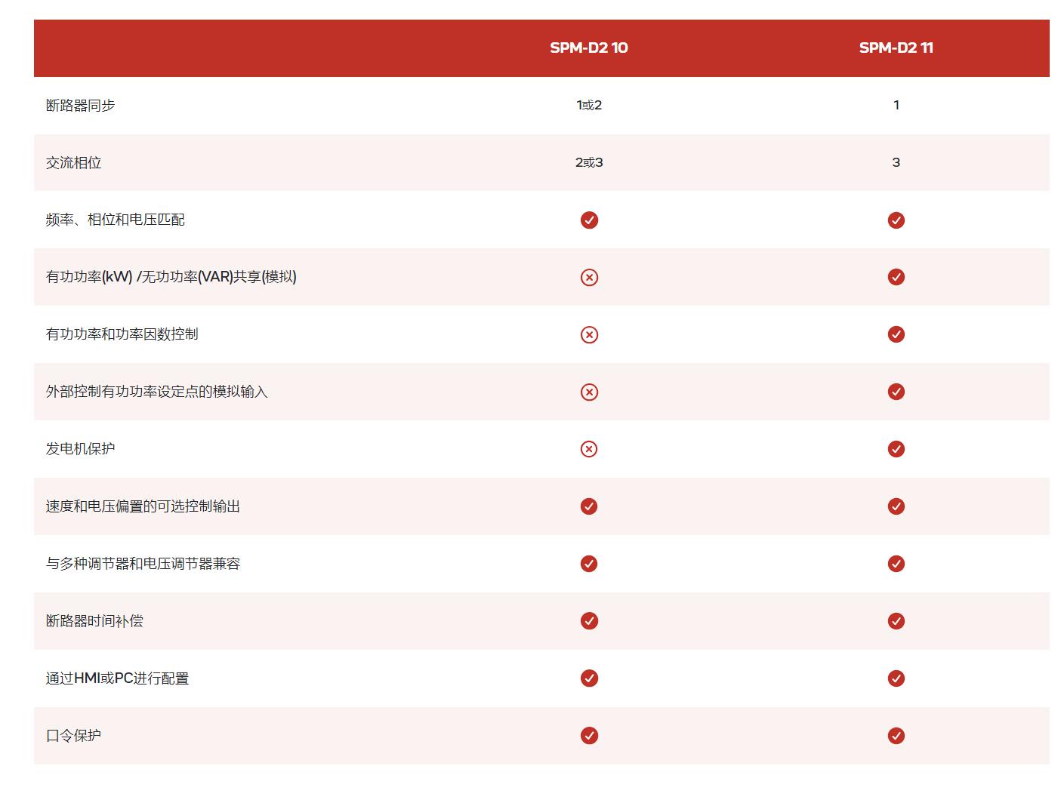Select the cross icon for 外部控制有功功率设定点的模拟输入
The height and width of the screenshot is (806, 1061).
(x=588, y=392)
